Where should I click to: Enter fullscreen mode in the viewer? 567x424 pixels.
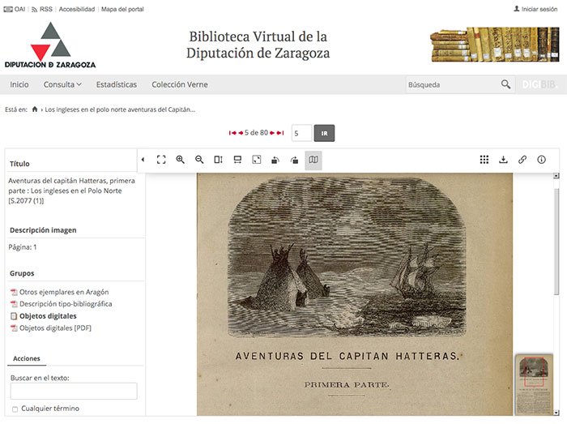161,160
